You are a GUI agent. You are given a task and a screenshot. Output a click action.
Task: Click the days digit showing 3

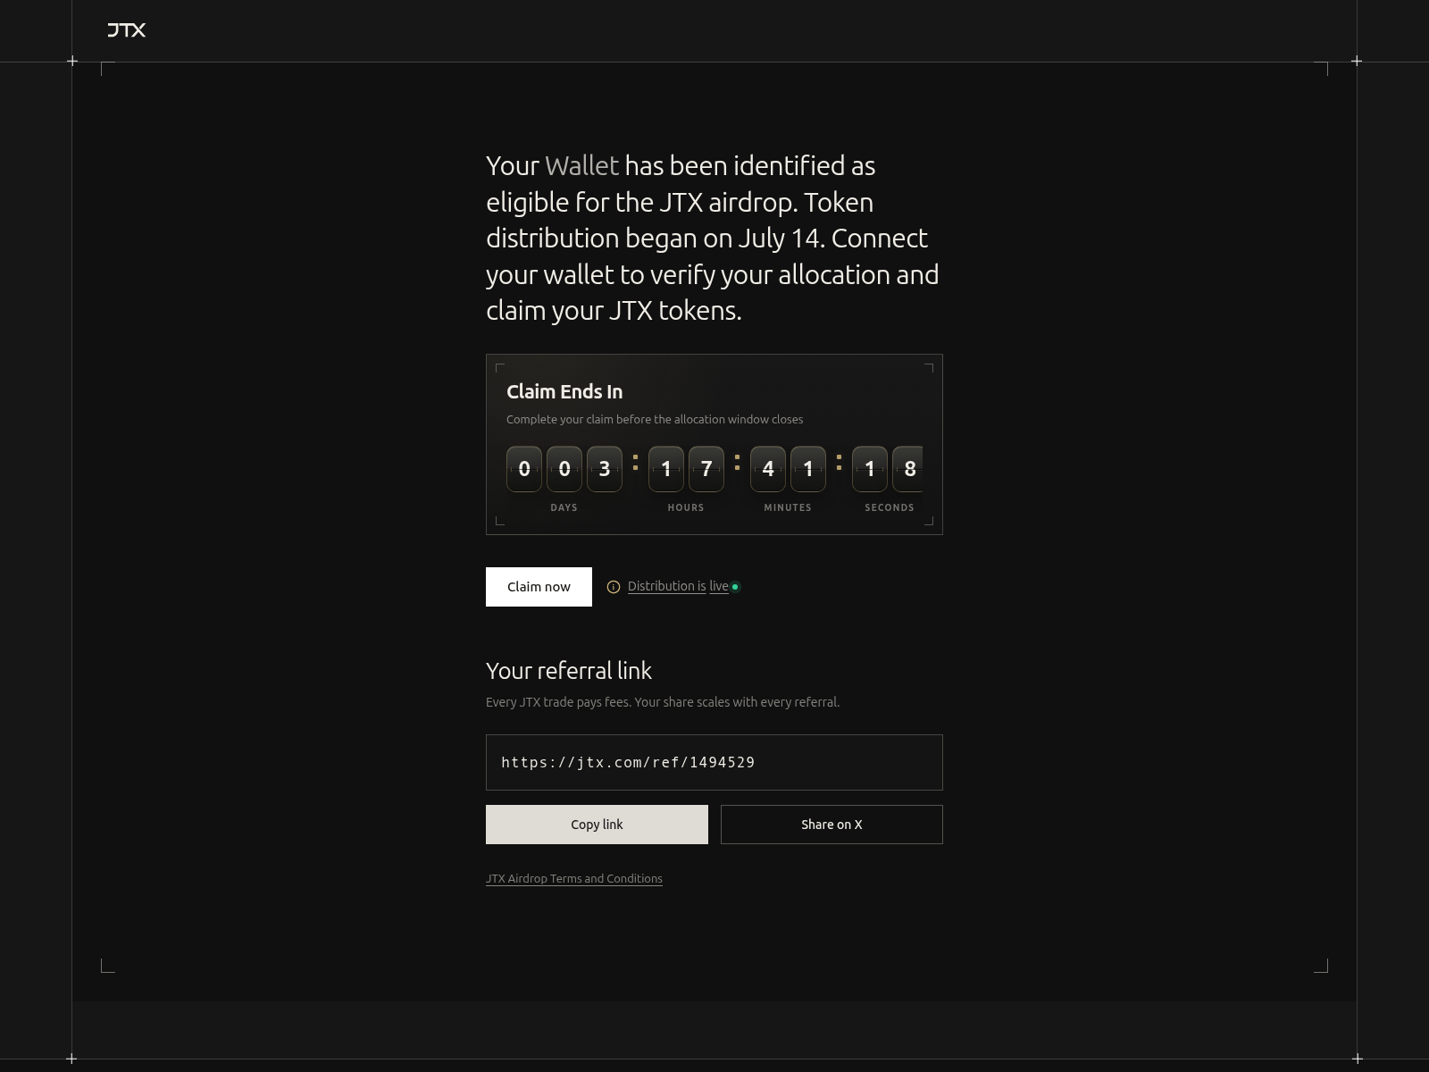[x=605, y=469]
